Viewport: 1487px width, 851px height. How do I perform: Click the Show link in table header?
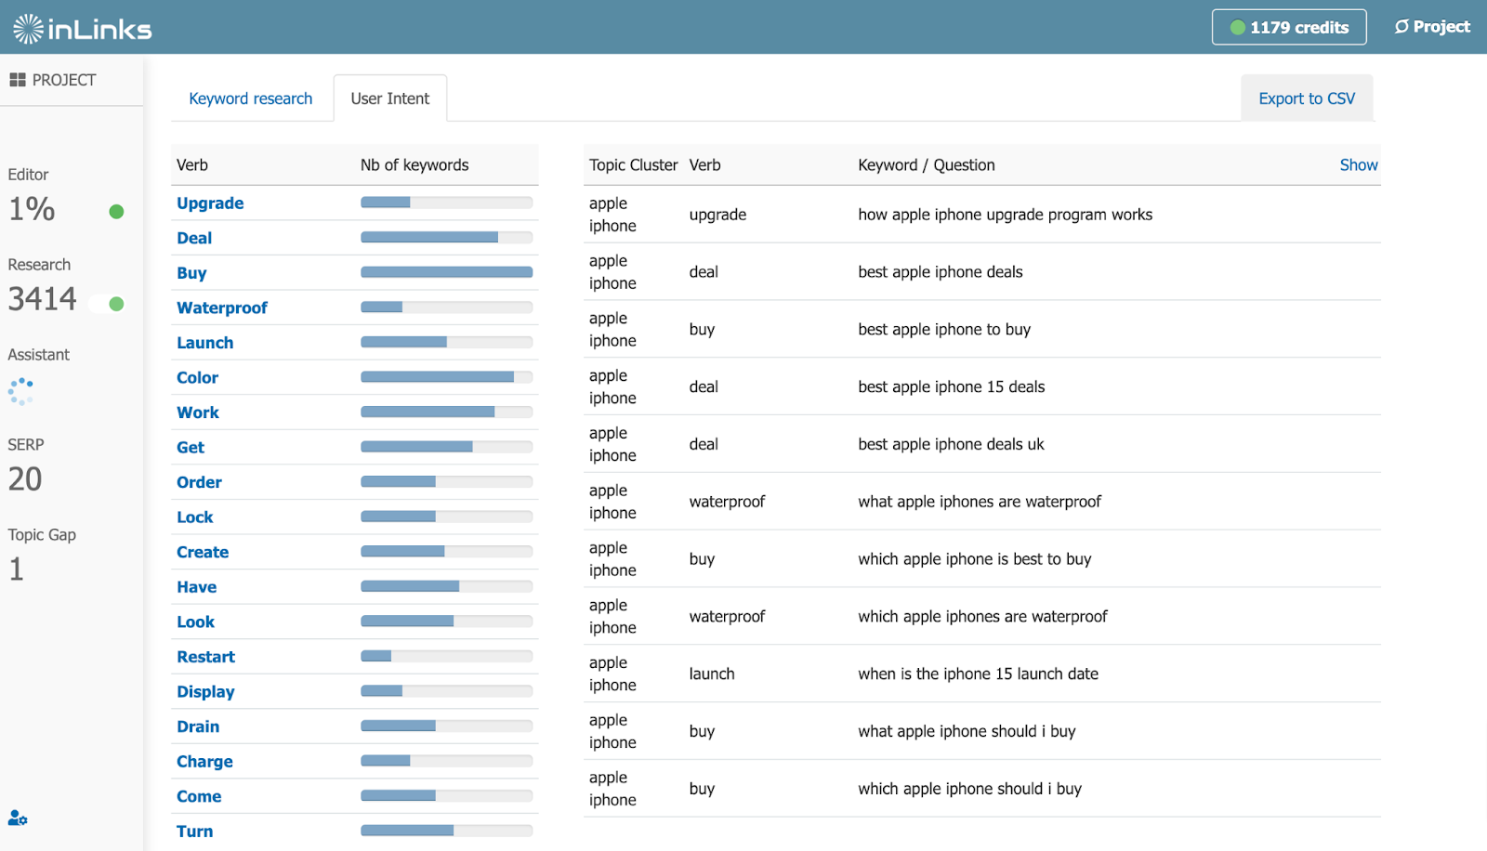[1359, 164]
